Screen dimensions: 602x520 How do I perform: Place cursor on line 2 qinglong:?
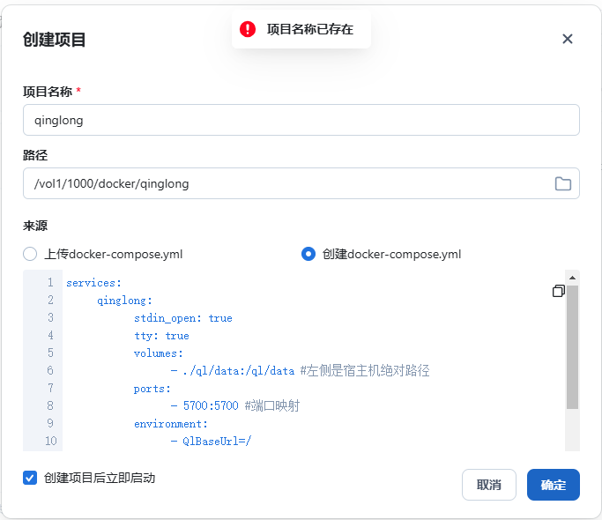pyautogui.click(x=124, y=301)
